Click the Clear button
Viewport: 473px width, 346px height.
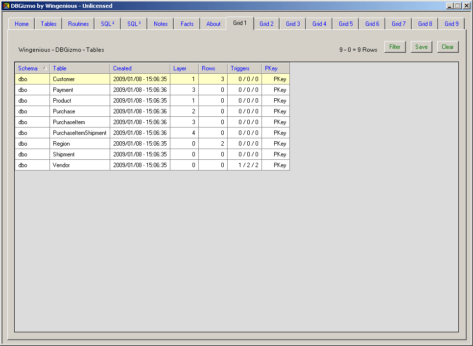tap(448, 47)
